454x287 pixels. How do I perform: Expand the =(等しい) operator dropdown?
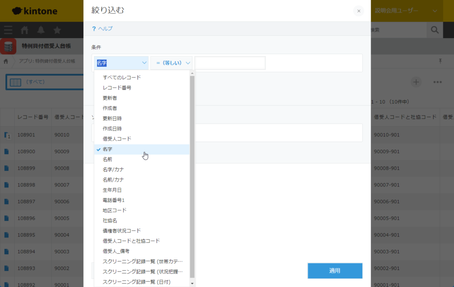tap(171, 63)
